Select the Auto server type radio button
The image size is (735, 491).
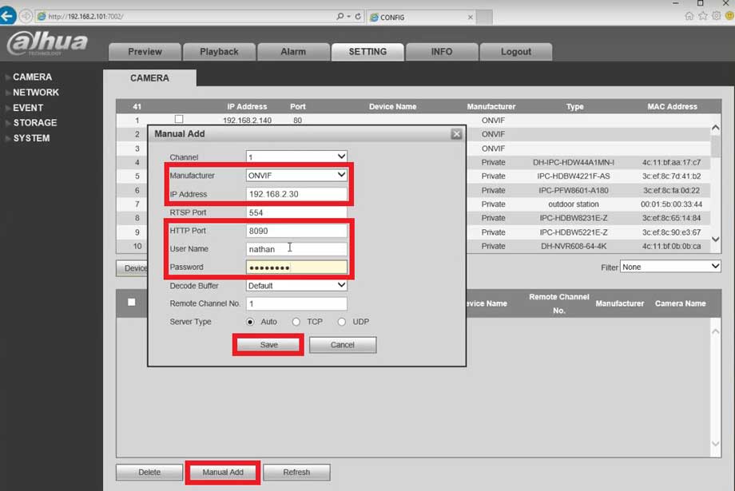[x=250, y=322]
